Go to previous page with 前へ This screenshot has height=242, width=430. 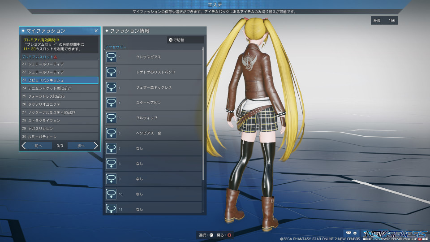pyautogui.click(x=38, y=146)
